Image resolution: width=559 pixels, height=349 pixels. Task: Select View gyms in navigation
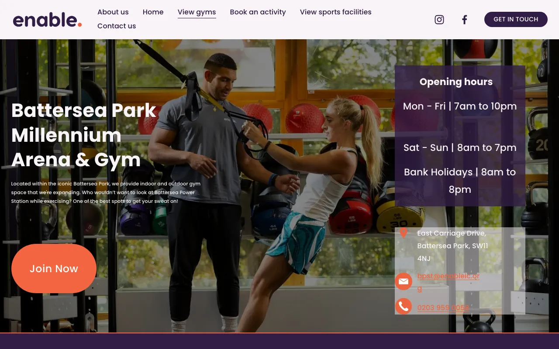[x=197, y=12]
